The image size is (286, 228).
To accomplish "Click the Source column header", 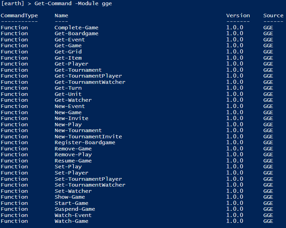I will coord(273,16).
